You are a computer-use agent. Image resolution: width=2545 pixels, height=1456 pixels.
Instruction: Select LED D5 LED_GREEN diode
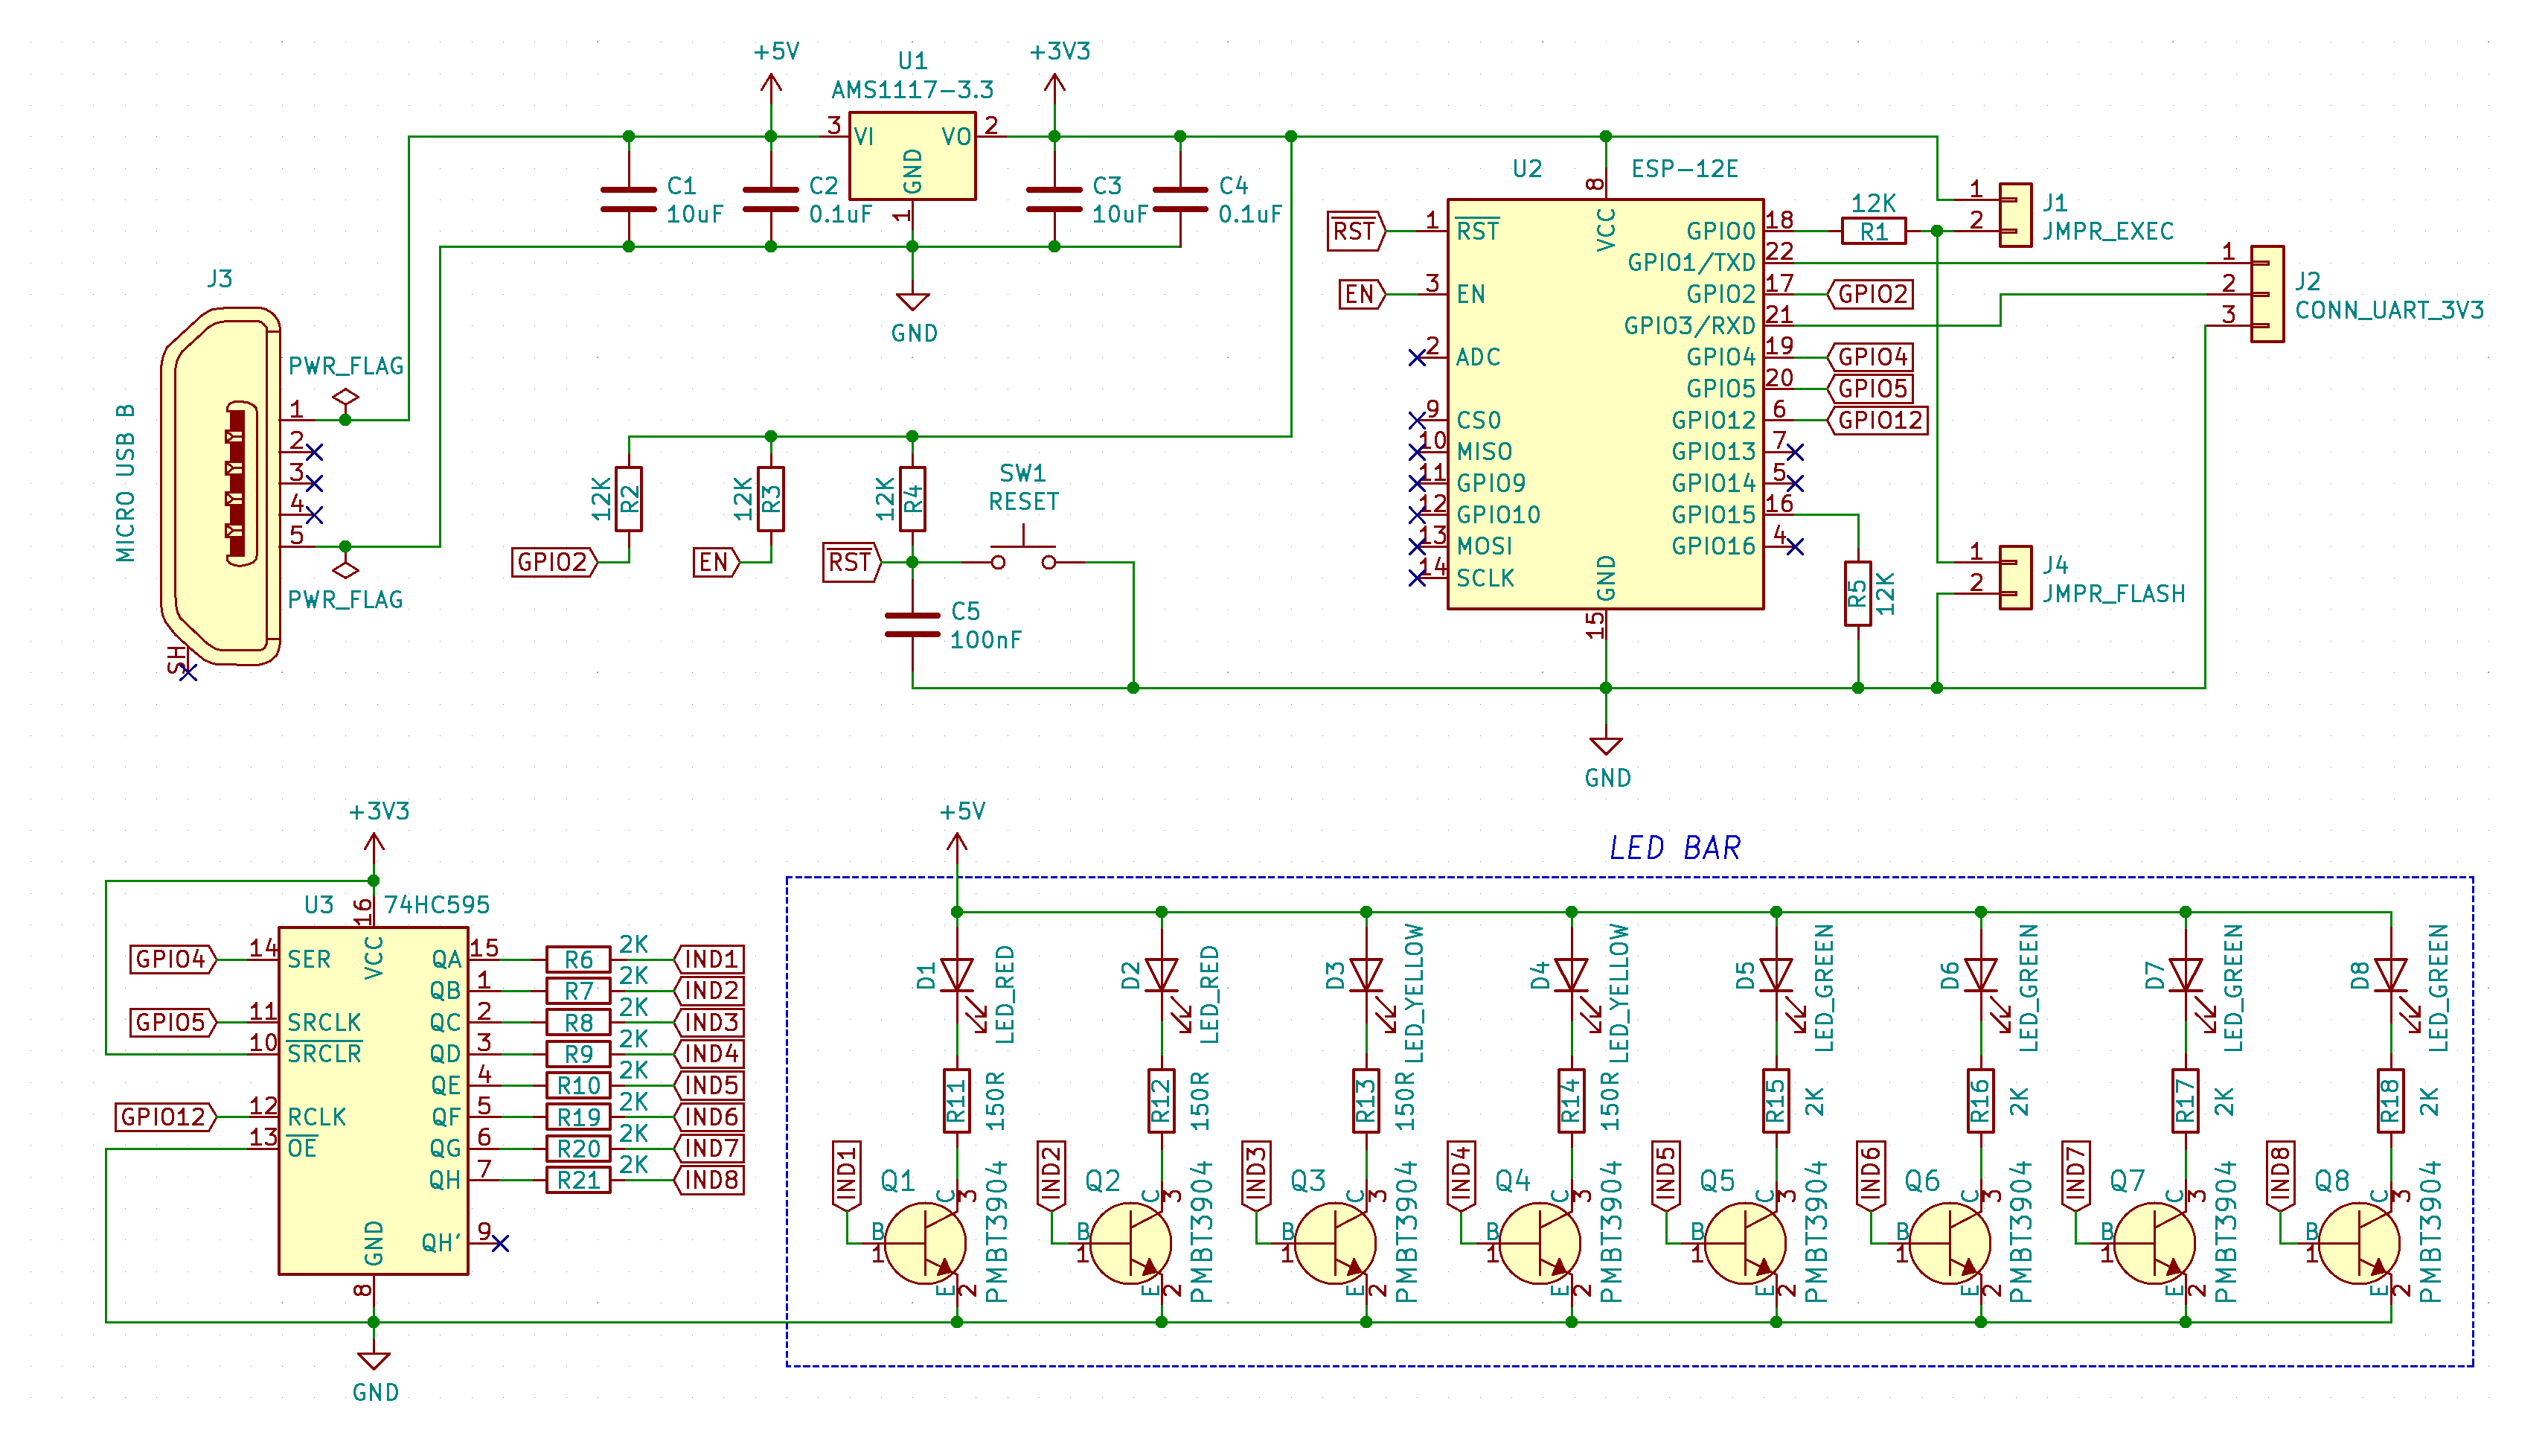(x=1776, y=975)
